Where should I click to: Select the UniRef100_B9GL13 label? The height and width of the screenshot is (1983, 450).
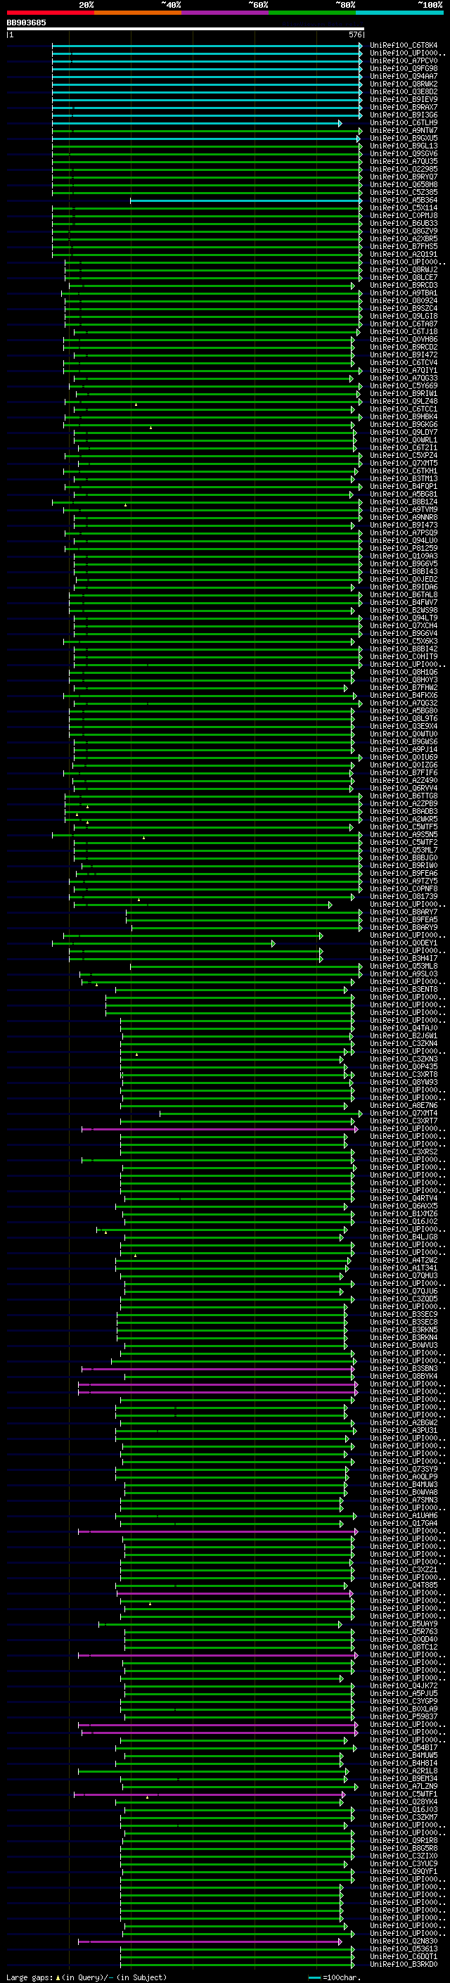point(403,146)
